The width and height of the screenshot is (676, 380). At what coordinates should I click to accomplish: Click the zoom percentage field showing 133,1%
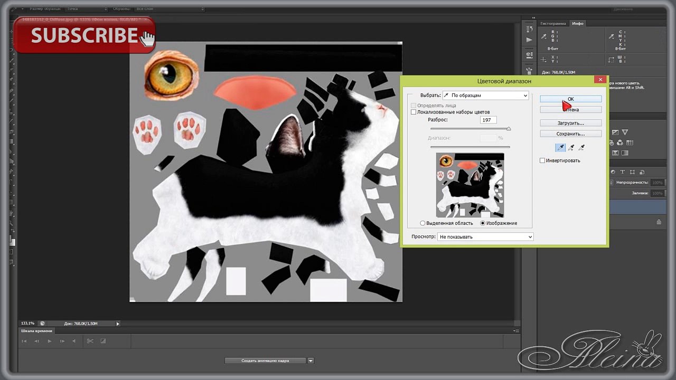[x=27, y=324]
